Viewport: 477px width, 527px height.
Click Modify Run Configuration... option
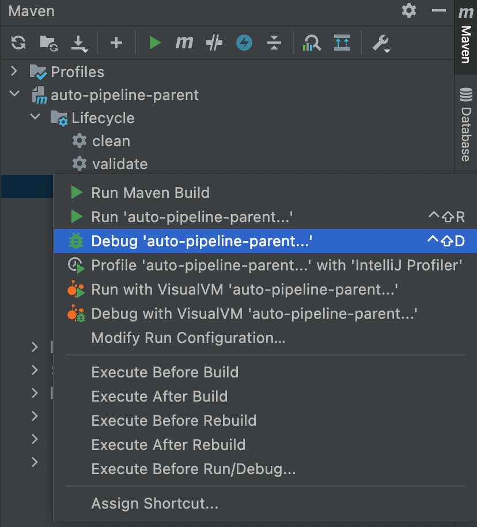point(188,338)
